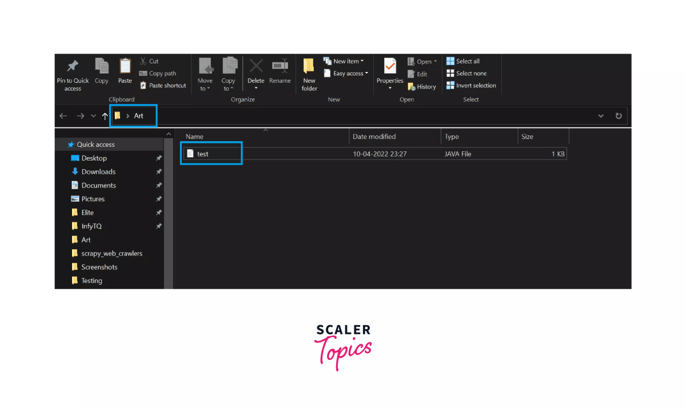Open the New item dropdown
This screenshot has height=408, width=686.
(344, 61)
